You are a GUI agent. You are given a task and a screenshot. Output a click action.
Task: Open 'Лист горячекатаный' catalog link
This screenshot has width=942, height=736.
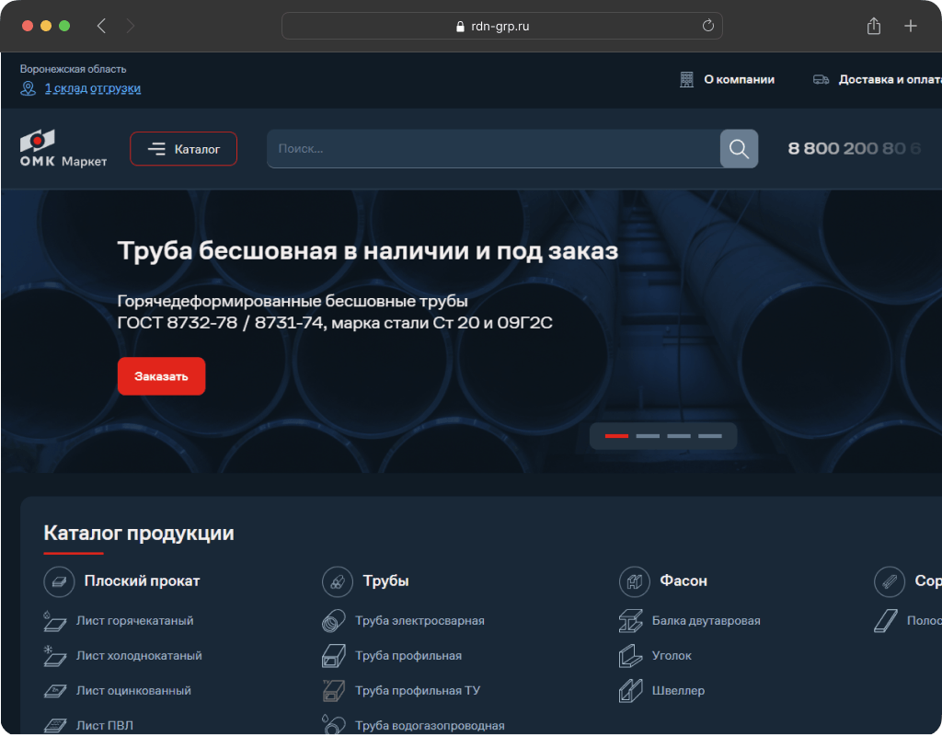point(134,621)
